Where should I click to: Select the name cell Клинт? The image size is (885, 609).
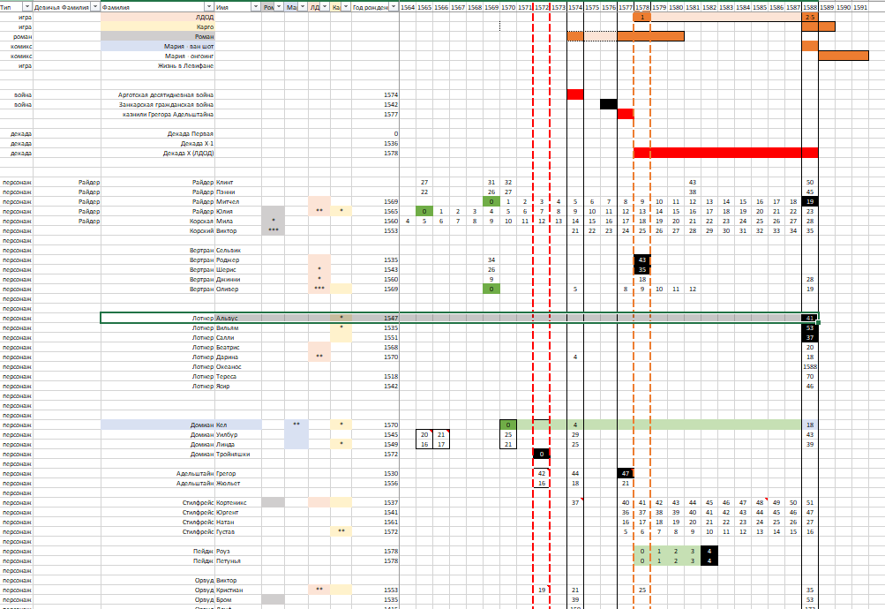(x=238, y=183)
